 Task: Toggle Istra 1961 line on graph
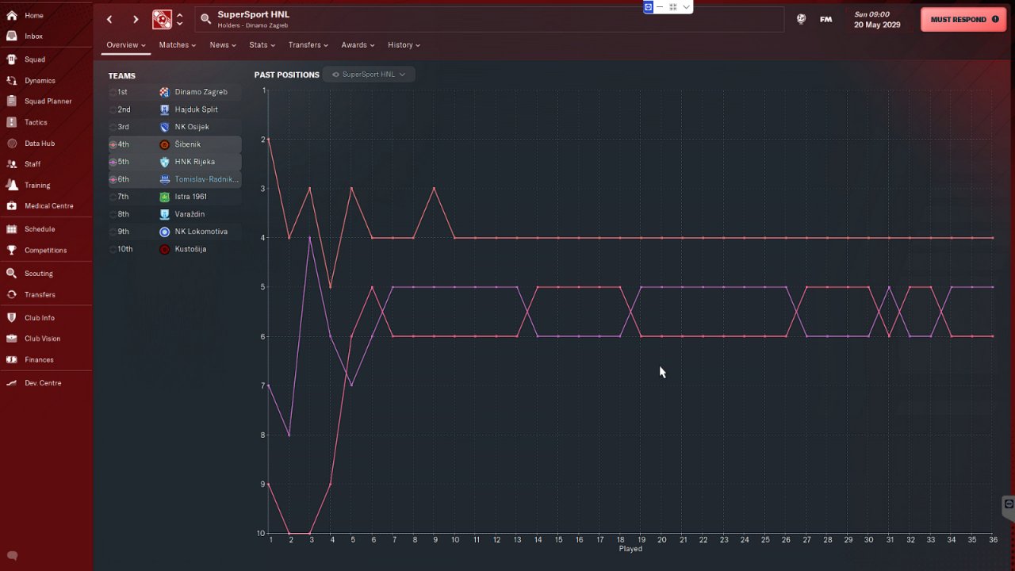[x=113, y=197]
